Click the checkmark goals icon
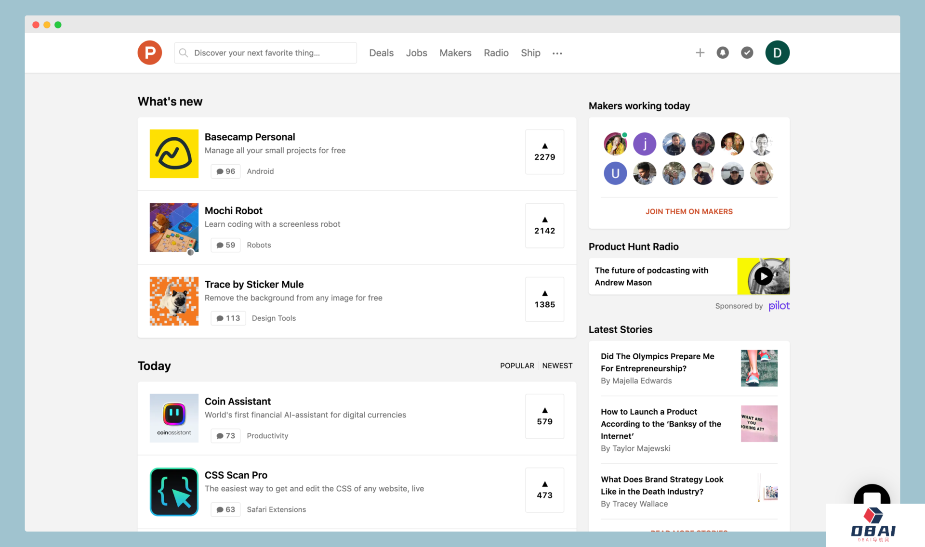 click(x=747, y=52)
